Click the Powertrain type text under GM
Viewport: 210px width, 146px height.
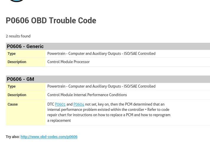pos(101,86)
